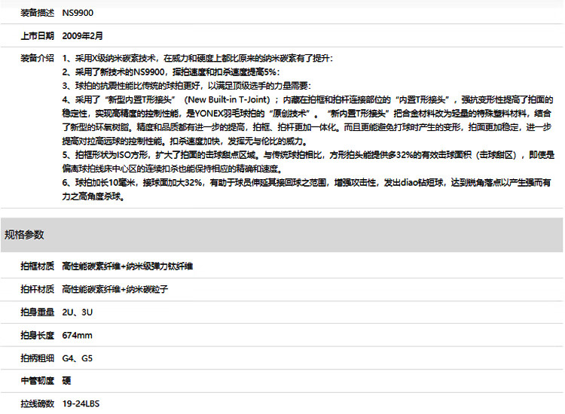The image size is (565, 414).
Task: Click the '拍身长度' label
Action: point(37,335)
